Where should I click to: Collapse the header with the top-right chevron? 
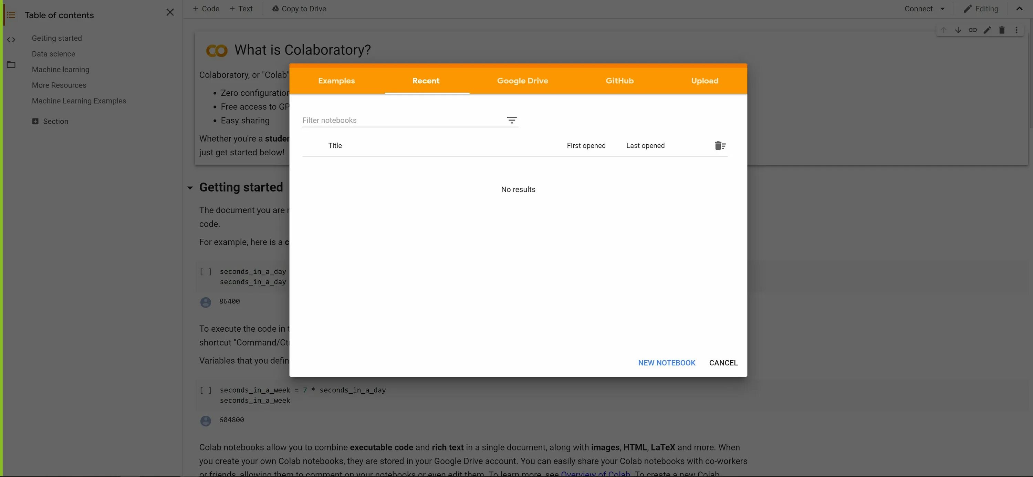coord(1019,9)
